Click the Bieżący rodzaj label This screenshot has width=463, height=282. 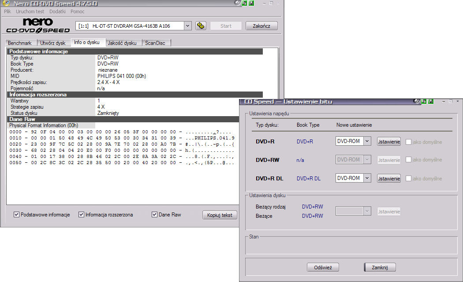[270, 207]
